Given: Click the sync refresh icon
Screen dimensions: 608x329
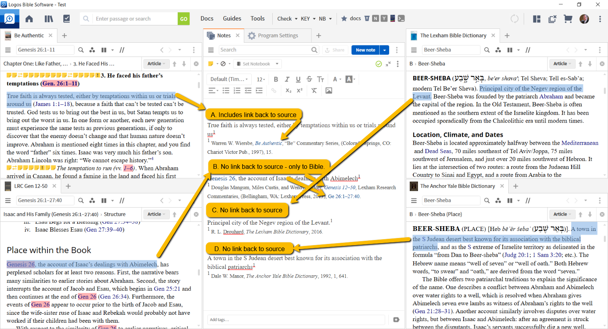Looking at the screenshot, I should coord(515,19).
